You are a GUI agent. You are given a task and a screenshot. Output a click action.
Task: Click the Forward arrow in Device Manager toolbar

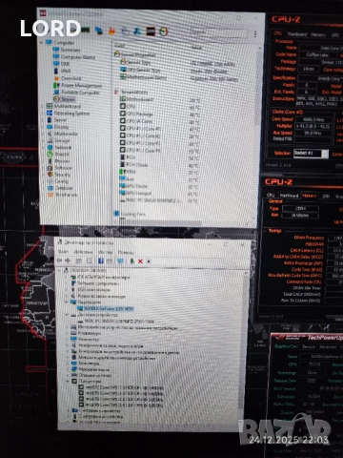click(x=68, y=260)
